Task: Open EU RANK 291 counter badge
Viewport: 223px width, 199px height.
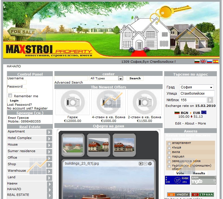Action: tap(177, 180)
